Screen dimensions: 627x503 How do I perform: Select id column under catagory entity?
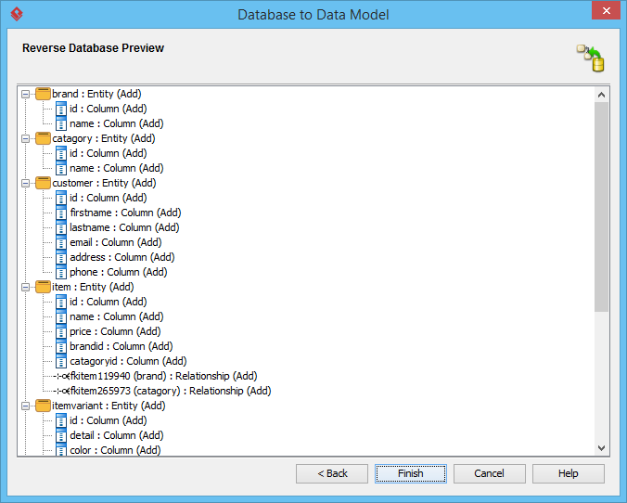click(108, 153)
